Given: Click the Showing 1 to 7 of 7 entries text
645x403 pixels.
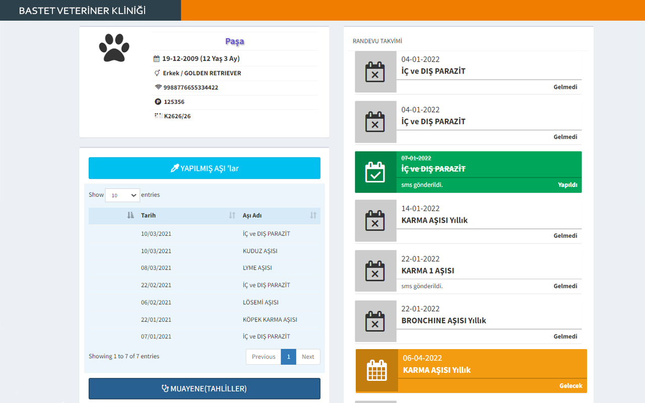Looking at the screenshot, I should pos(124,356).
